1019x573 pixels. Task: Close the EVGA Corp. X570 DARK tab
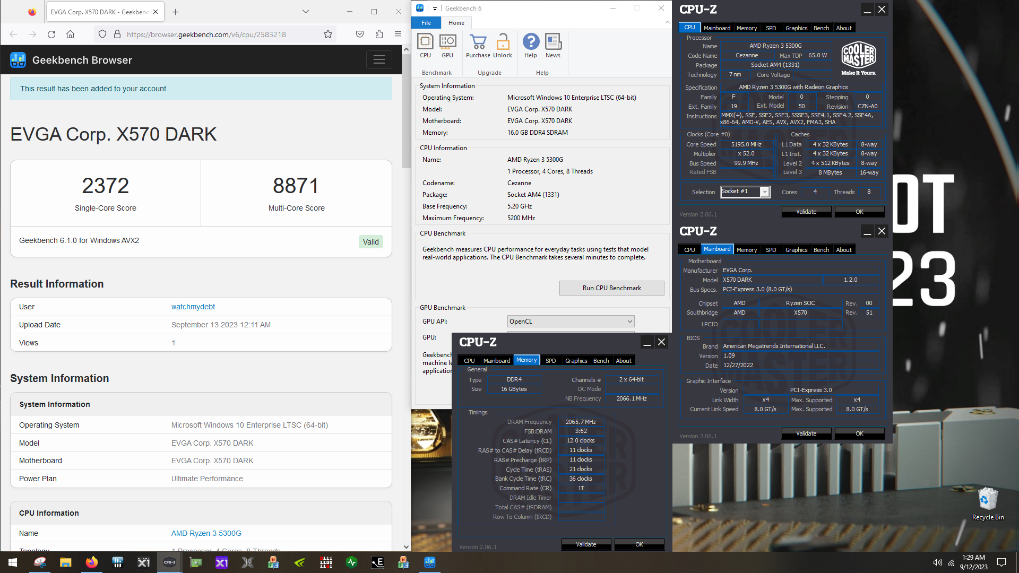[x=156, y=12]
